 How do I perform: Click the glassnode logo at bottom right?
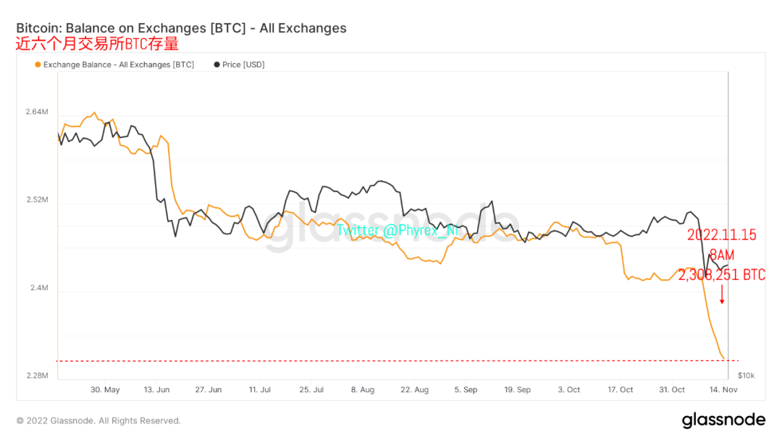pyautogui.click(x=723, y=420)
